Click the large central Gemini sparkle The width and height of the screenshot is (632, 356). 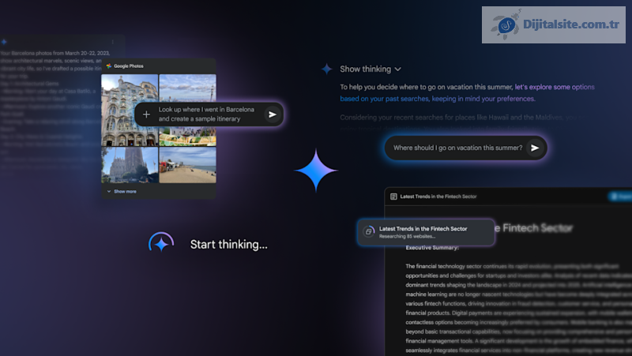(316, 170)
